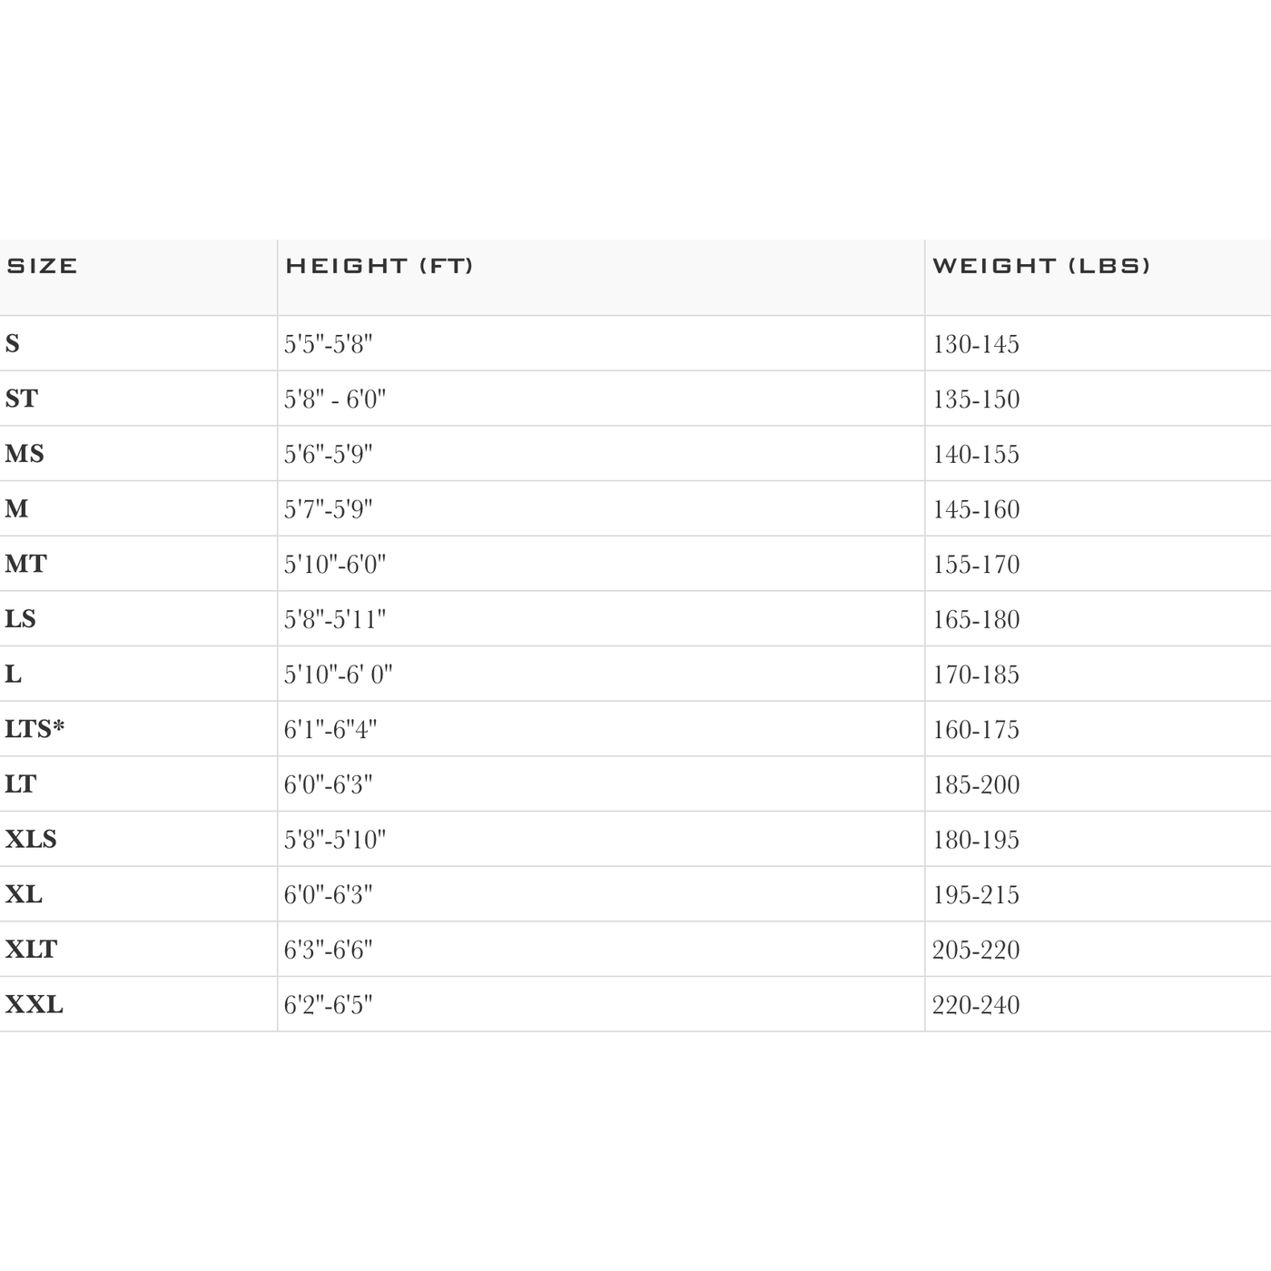Image resolution: width=1271 pixels, height=1271 pixels.
Task: Click the HEIGHT (FT) column header
Action: (379, 266)
